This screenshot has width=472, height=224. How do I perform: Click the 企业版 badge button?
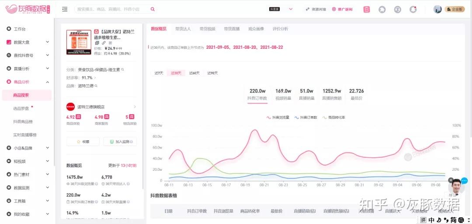[x=455, y=9]
